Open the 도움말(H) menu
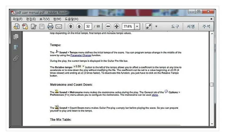 [x=72, y=19]
